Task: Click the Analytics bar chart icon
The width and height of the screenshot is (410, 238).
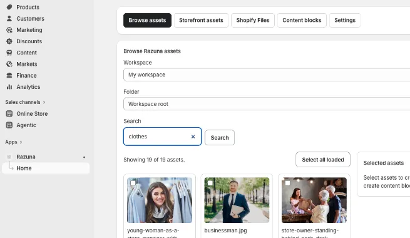Action: (9, 87)
